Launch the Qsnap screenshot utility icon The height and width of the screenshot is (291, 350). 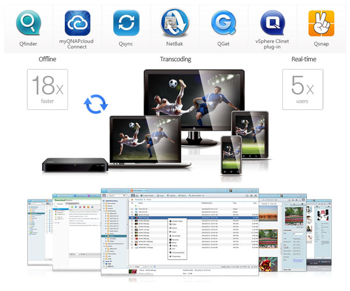click(321, 23)
